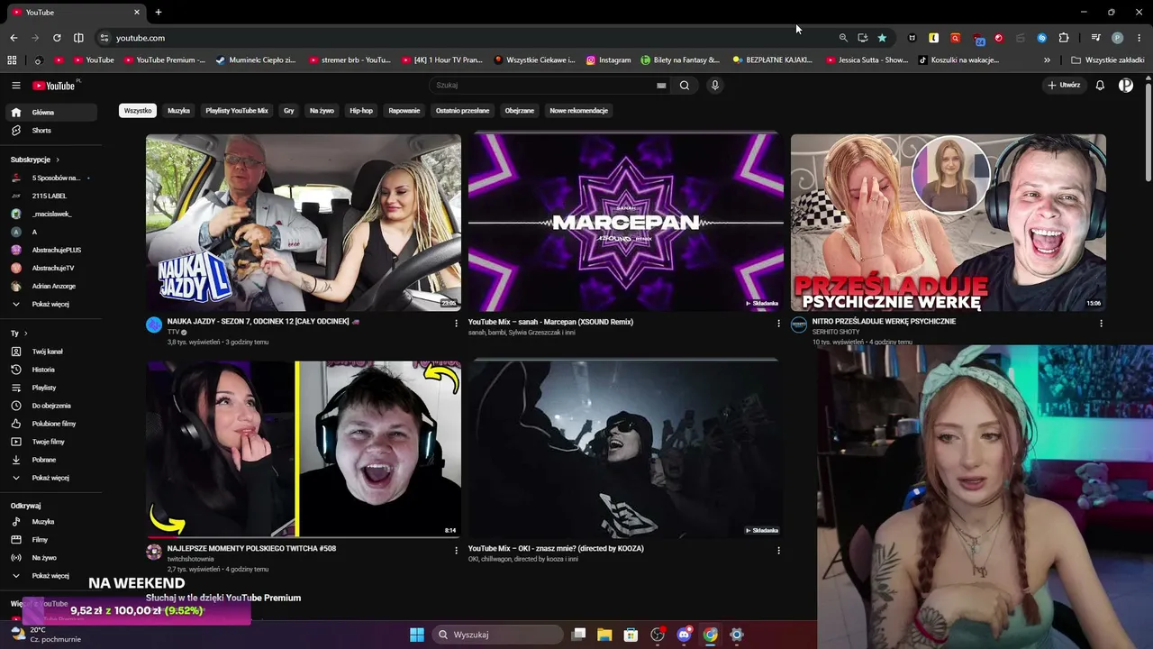Expand the Subskrypcje section header
Image resolution: width=1153 pixels, height=649 pixels.
pyautogui.click(x=35, y=160)
